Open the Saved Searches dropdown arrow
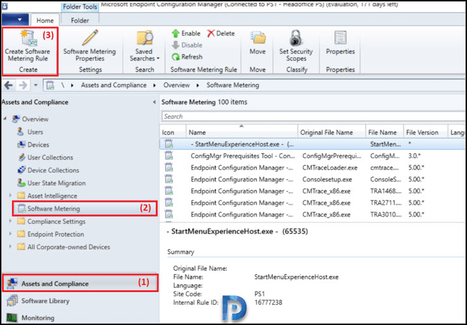This screenshot has width=467, height=325. [x=158, y=59]
